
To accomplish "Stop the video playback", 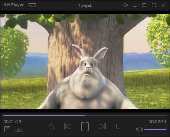I will tap(119, 126).
